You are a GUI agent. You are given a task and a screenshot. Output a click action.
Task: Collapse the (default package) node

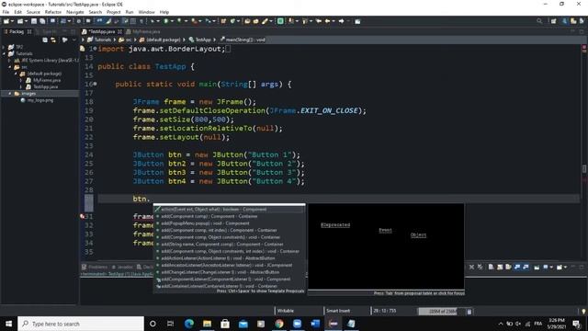[x=16, y=74]
